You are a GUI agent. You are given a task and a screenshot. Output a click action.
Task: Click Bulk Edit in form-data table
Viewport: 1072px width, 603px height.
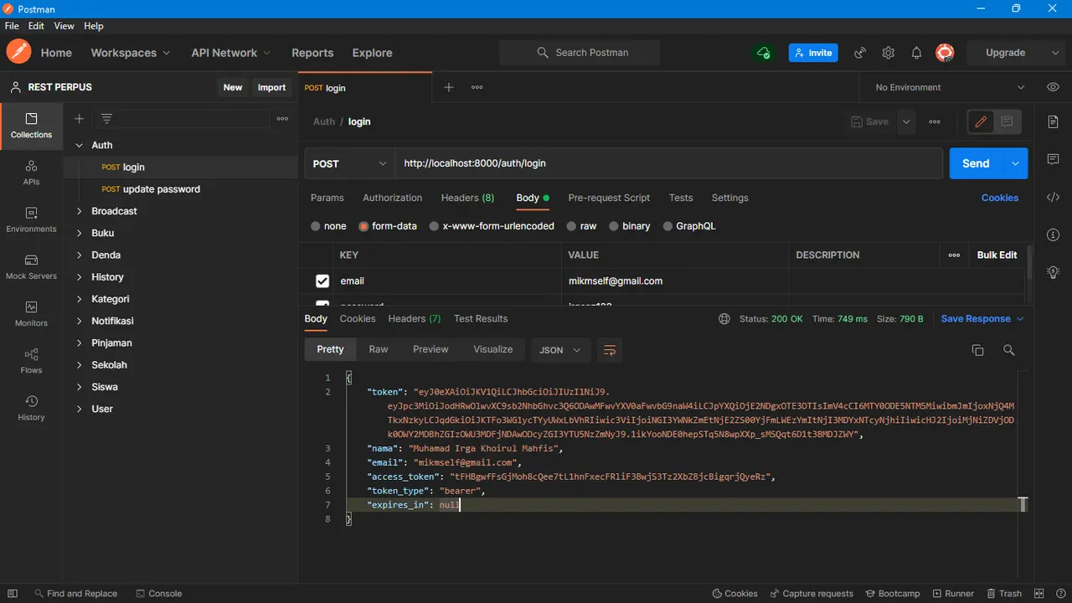click(997, 255)
